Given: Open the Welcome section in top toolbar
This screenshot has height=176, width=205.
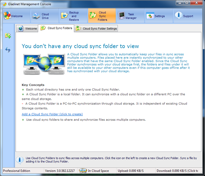Looking at the screenshot, I should click(x=16, y=16).
